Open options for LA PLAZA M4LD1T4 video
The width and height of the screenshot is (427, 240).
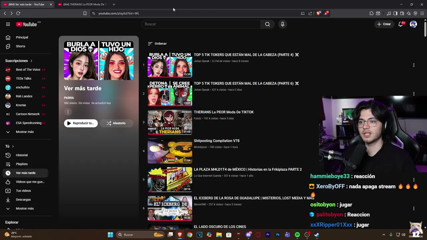414,180
